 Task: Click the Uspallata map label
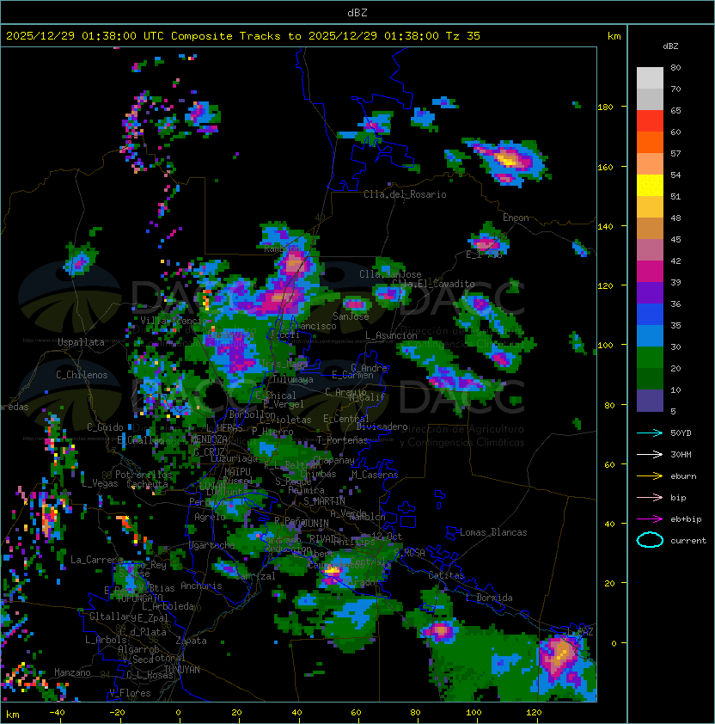pyautogui.click(x=82, y=342)
